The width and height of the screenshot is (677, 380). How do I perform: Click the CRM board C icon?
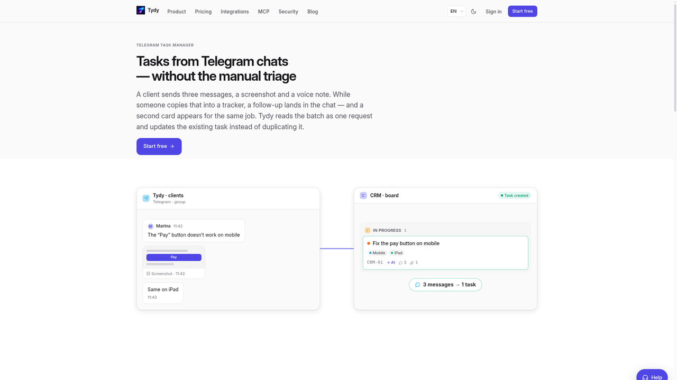pos(363,195)
